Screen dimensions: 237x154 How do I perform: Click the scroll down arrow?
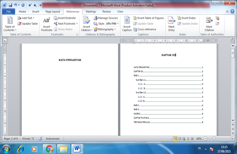point(233,120)
